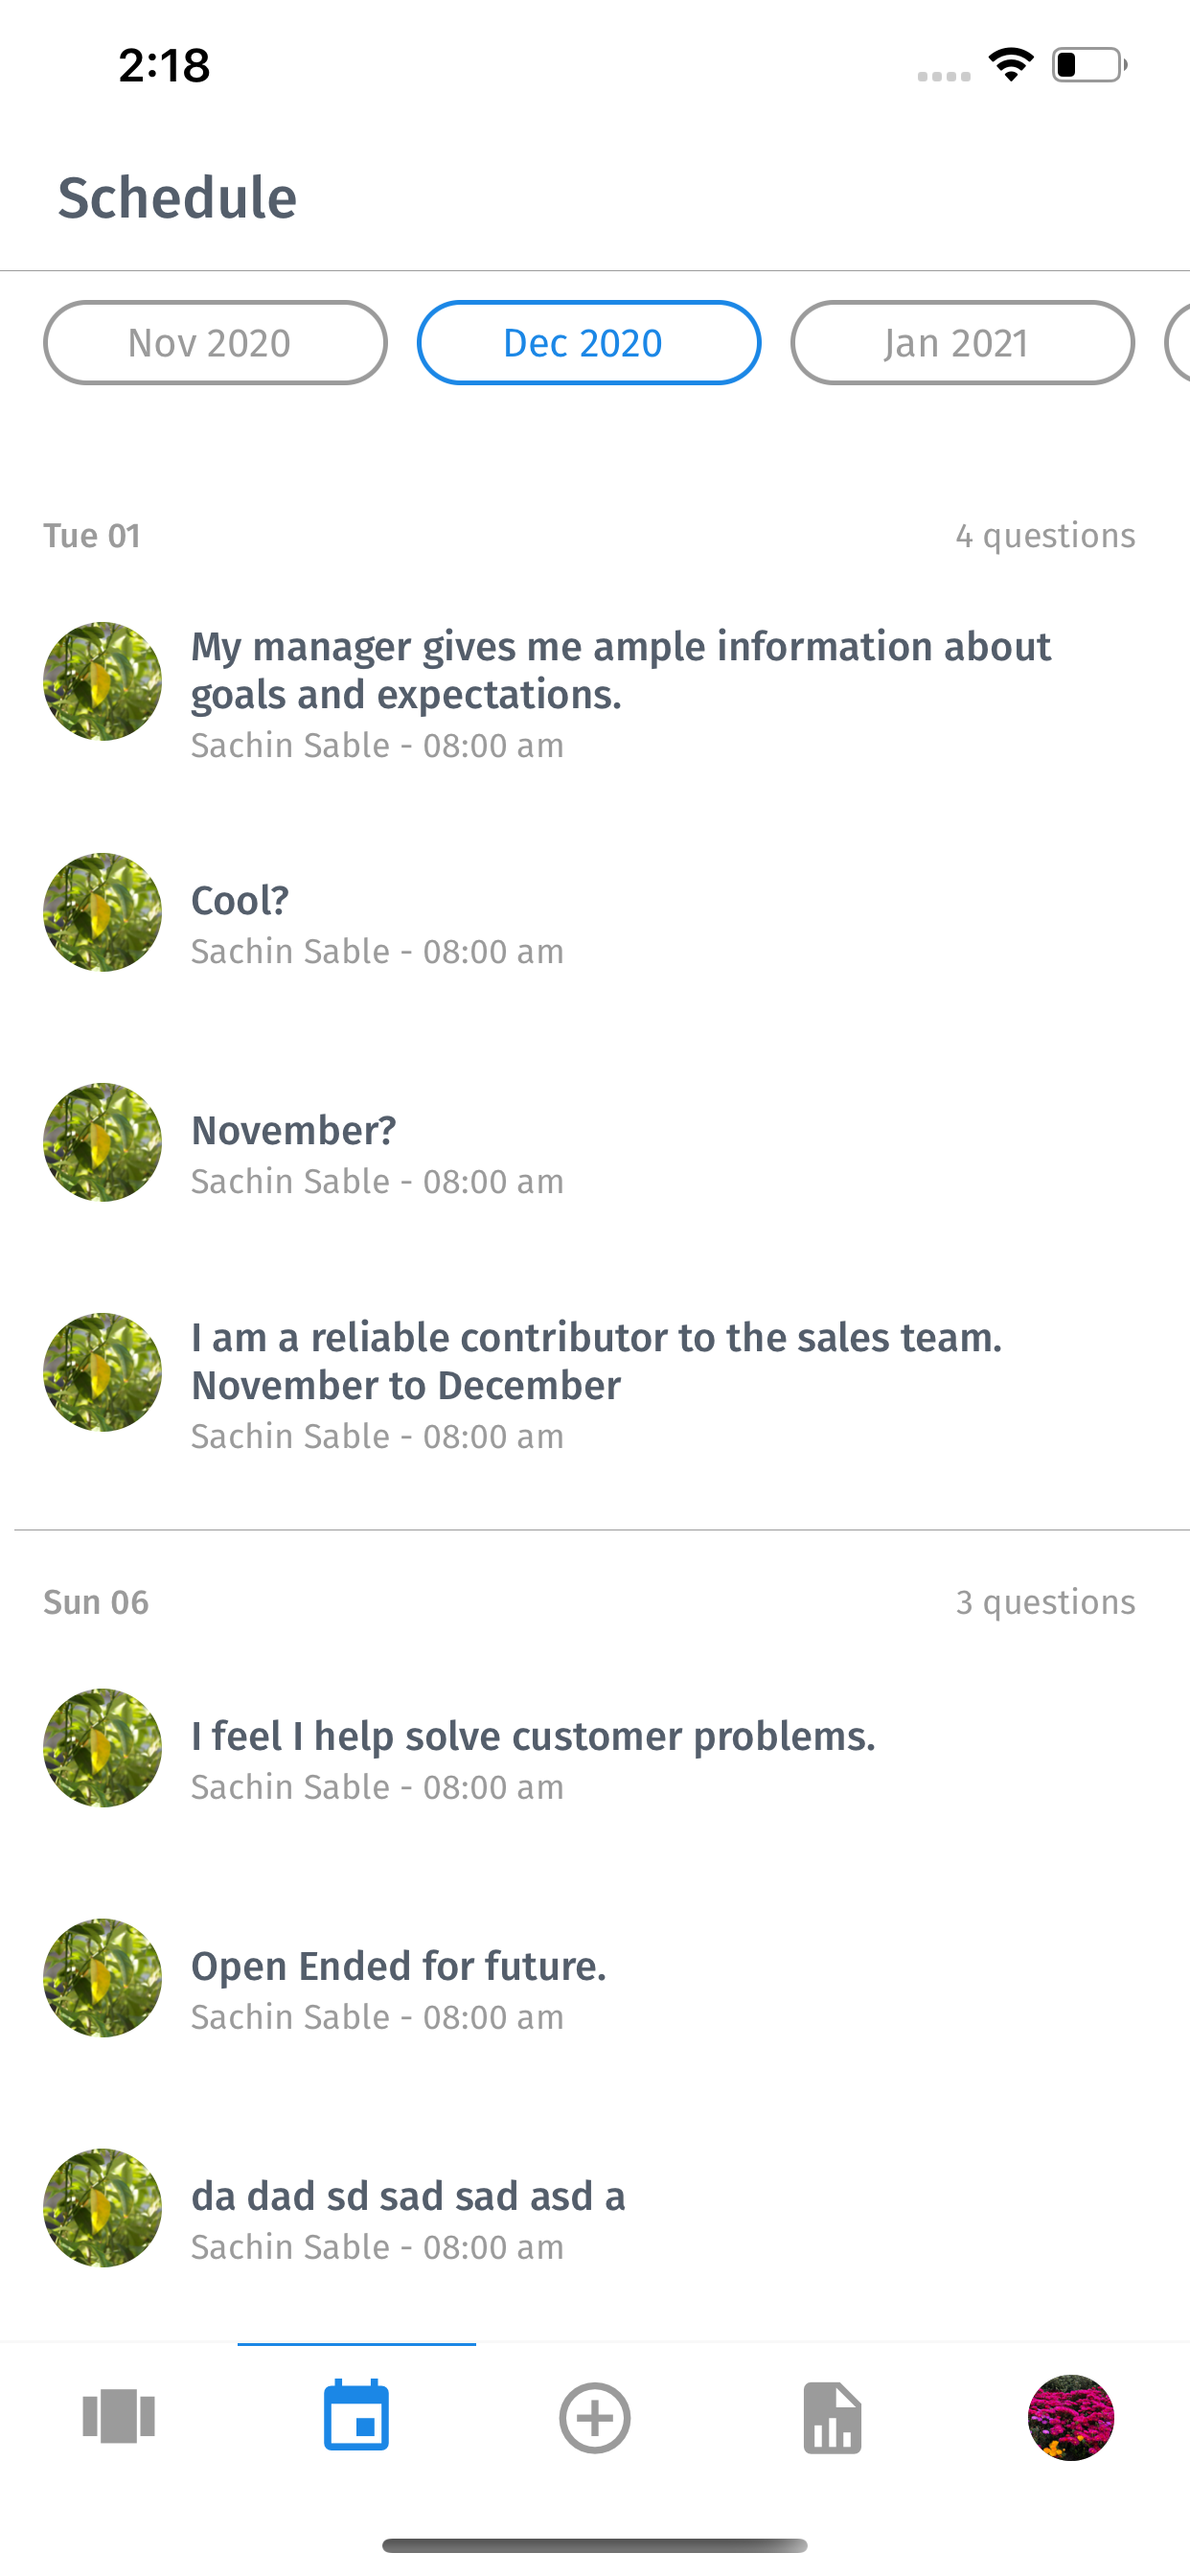Open the feed cards icon in bottom bar
This screenshot has height=2576, width=1190.
click(x=119, y=2417)
